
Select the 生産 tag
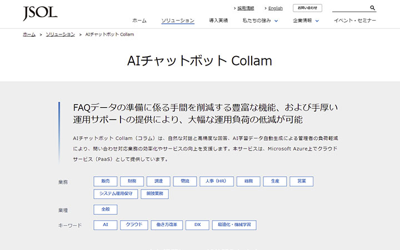pos(275,181)
